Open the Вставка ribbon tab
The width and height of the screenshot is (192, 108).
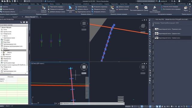[x=7, y=4]
